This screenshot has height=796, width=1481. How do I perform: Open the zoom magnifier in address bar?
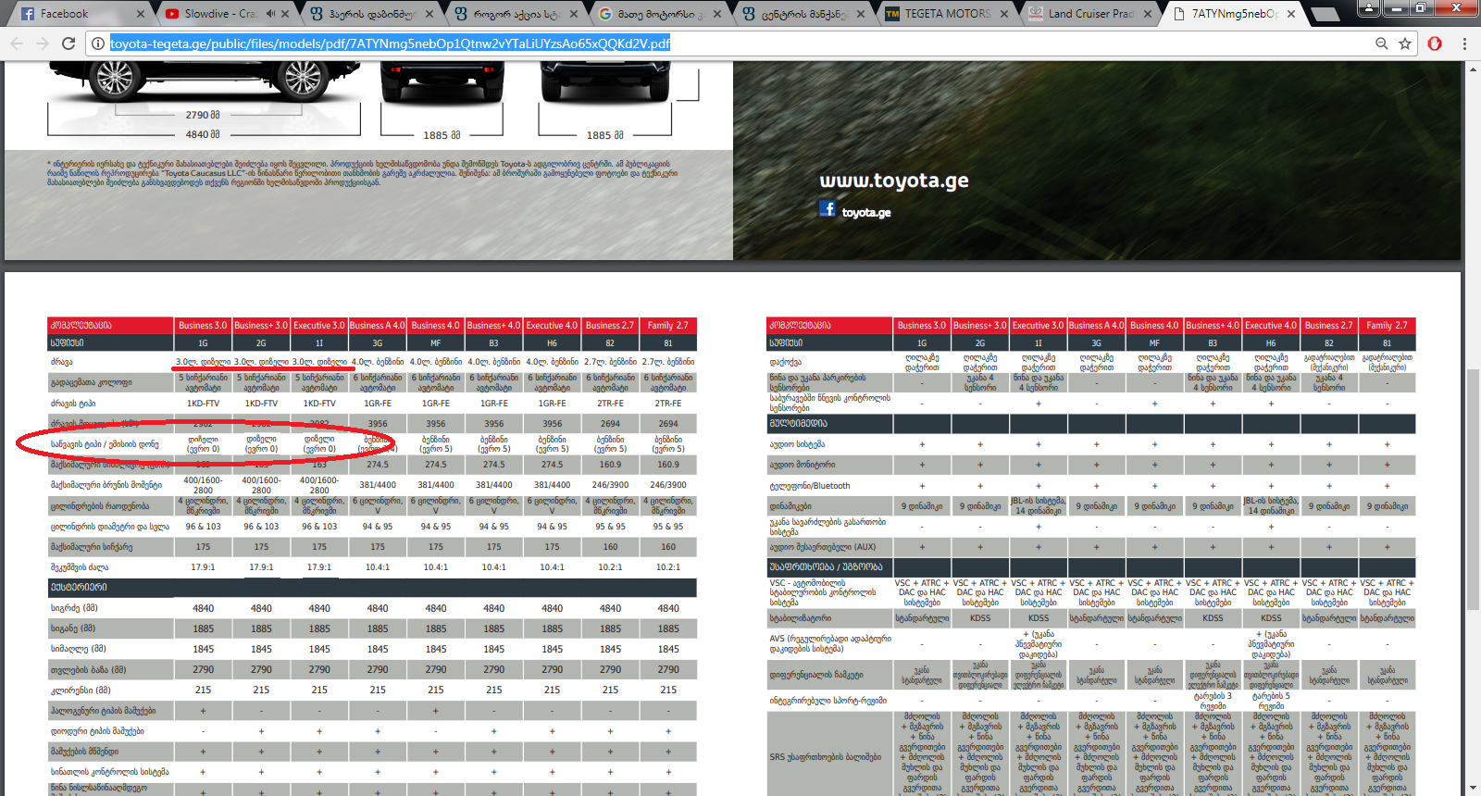click(1381, 44)
